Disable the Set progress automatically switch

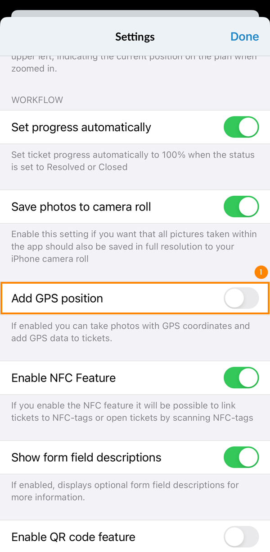(241, 127)
